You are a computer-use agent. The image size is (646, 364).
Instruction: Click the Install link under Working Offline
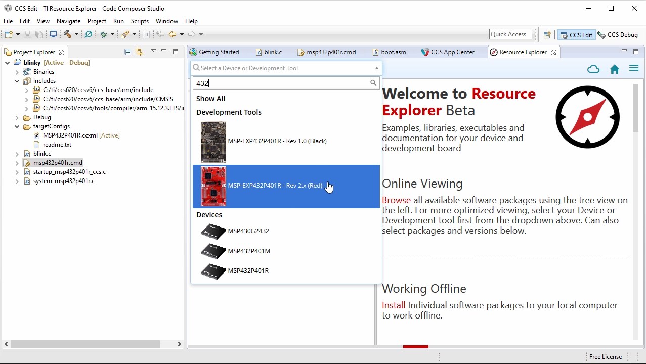[x=394, y=305]
